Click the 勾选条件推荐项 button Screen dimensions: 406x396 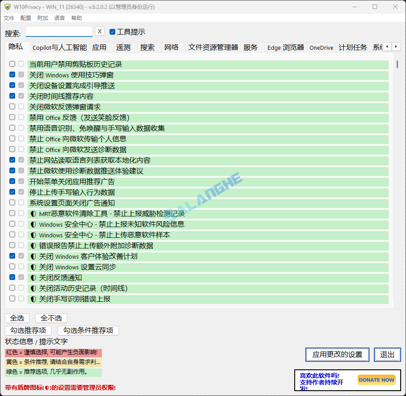pyautogui.click(x=88, y=330)
